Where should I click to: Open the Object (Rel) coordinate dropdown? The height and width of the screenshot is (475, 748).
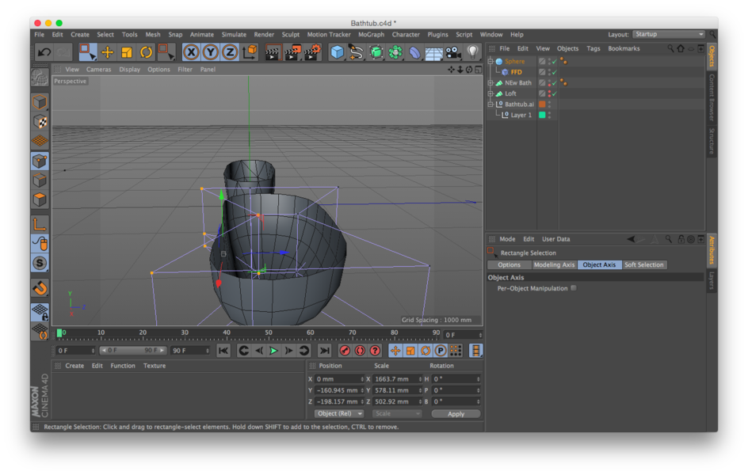coord(338,413)
